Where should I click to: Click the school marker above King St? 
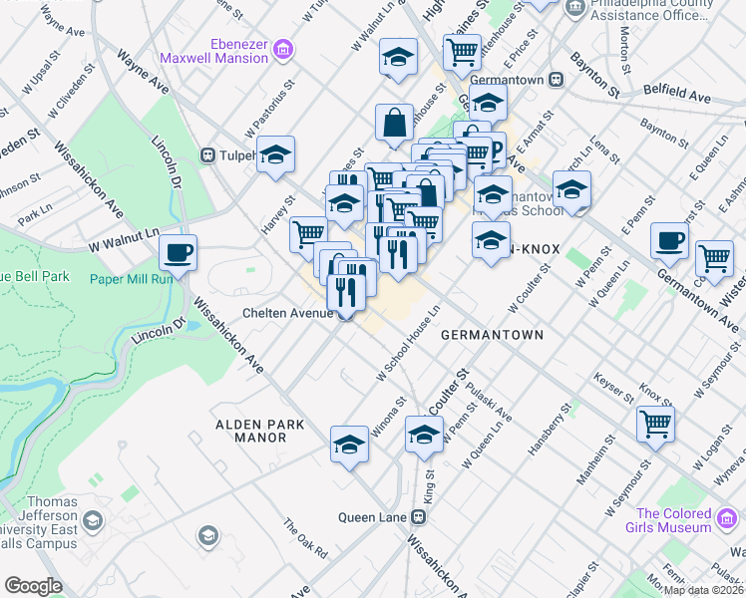point(425,436)
